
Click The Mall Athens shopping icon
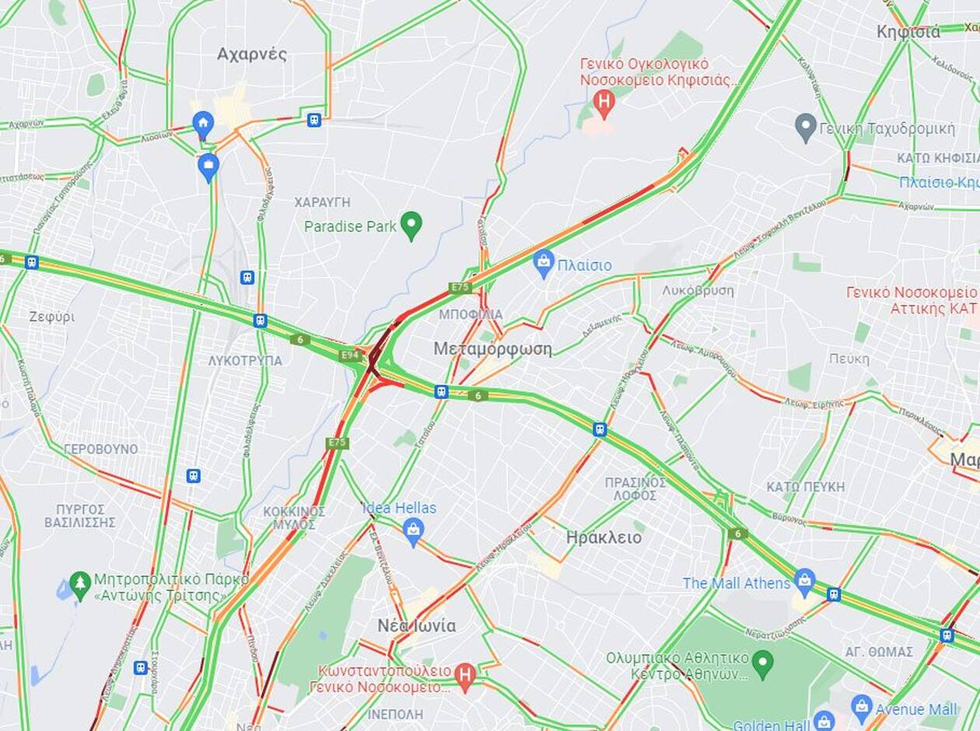[x=805, y=581]
